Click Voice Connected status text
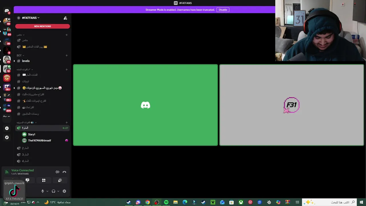366x206 pixels. (x=22, y=170)
